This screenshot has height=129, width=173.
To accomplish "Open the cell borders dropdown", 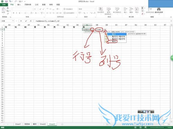I will tap(28, 13).
